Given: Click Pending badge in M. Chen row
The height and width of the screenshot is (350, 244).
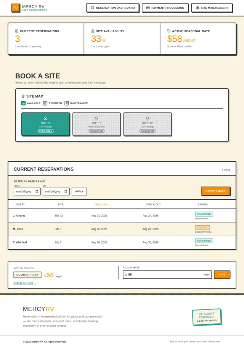Looking at the screenshot, I should (202, 228).
